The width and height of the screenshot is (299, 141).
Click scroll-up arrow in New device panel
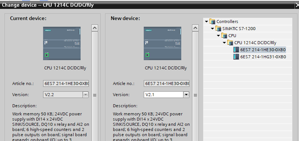[195, 28]
